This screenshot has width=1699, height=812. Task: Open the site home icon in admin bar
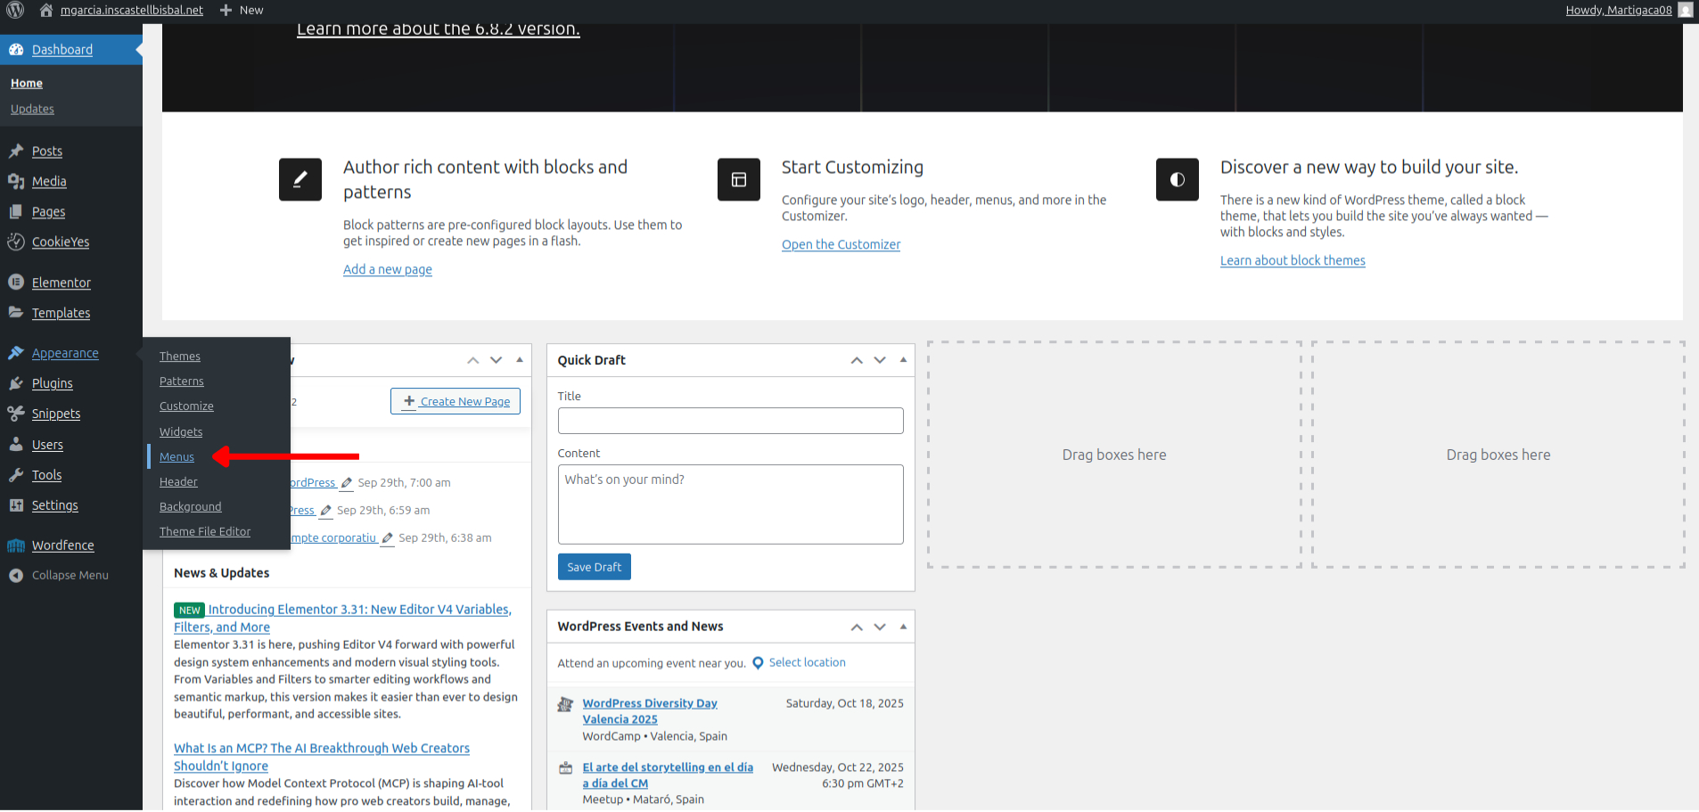[46, 10]
